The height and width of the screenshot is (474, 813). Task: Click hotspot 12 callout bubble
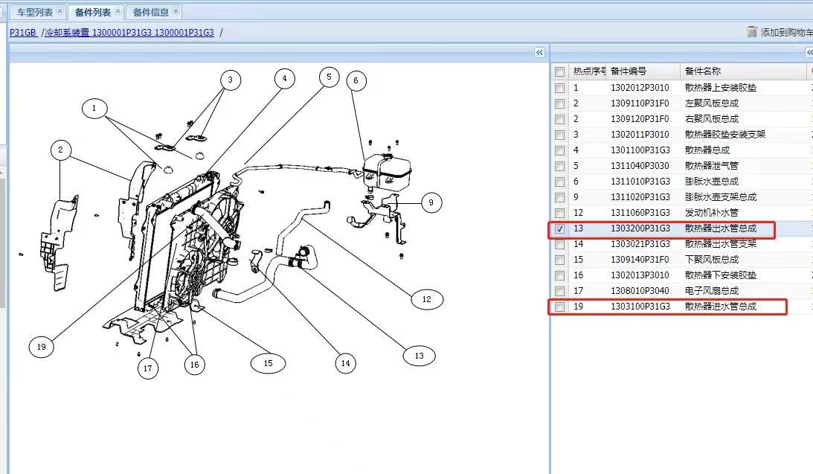[426, 299]
